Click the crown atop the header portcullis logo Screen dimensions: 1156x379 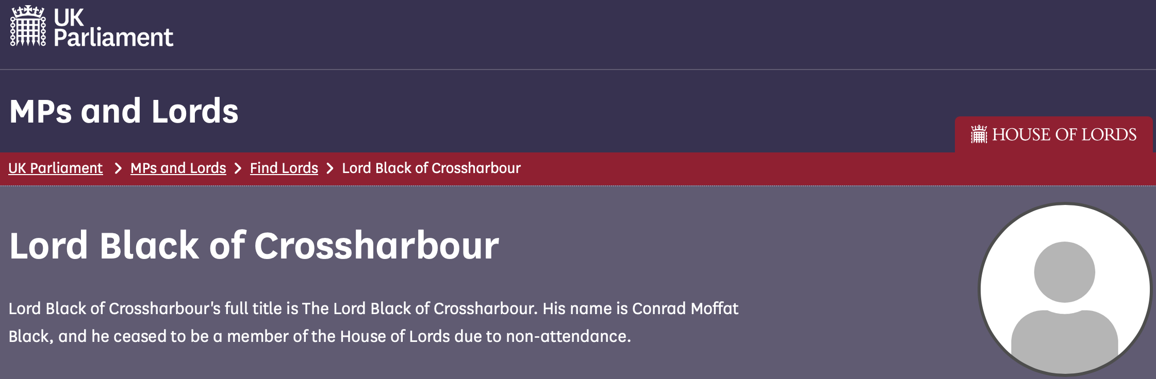[x=28, y=11]
